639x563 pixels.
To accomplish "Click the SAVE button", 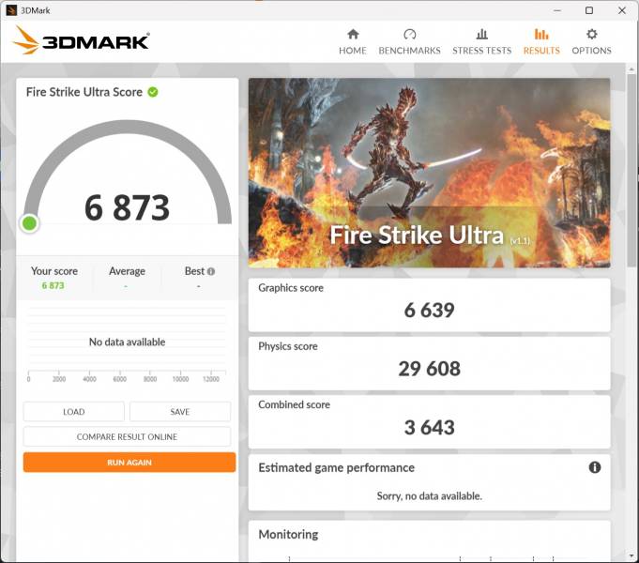I will pos(180,412).
